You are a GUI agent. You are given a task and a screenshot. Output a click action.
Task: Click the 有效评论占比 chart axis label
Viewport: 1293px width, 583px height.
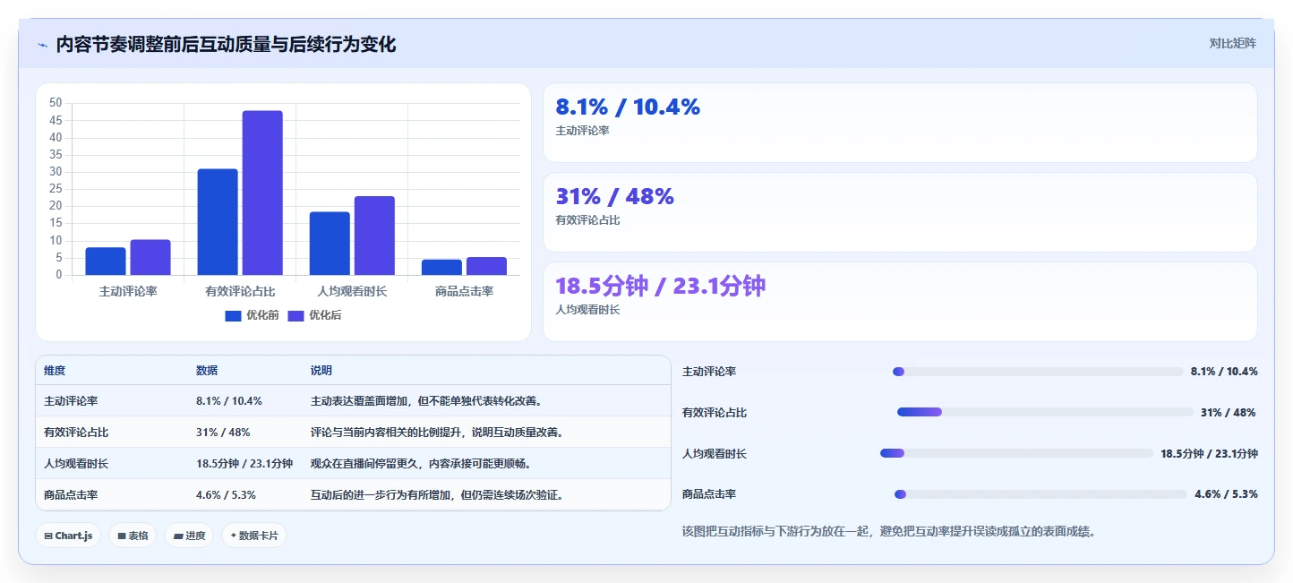[x=240, y=291]
